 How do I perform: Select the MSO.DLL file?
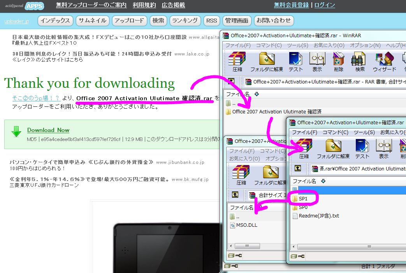(244, 225)
